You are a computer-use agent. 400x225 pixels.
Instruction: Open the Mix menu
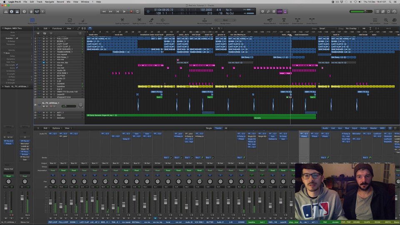(x=69, y=2)
